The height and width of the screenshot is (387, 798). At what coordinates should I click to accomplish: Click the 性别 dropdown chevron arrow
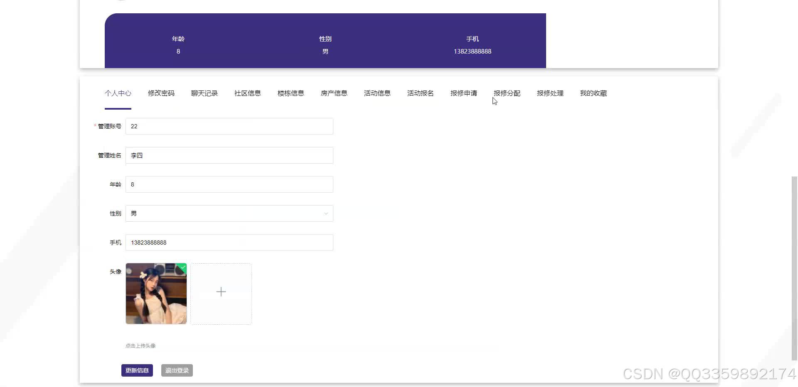(x=326, y=213)
